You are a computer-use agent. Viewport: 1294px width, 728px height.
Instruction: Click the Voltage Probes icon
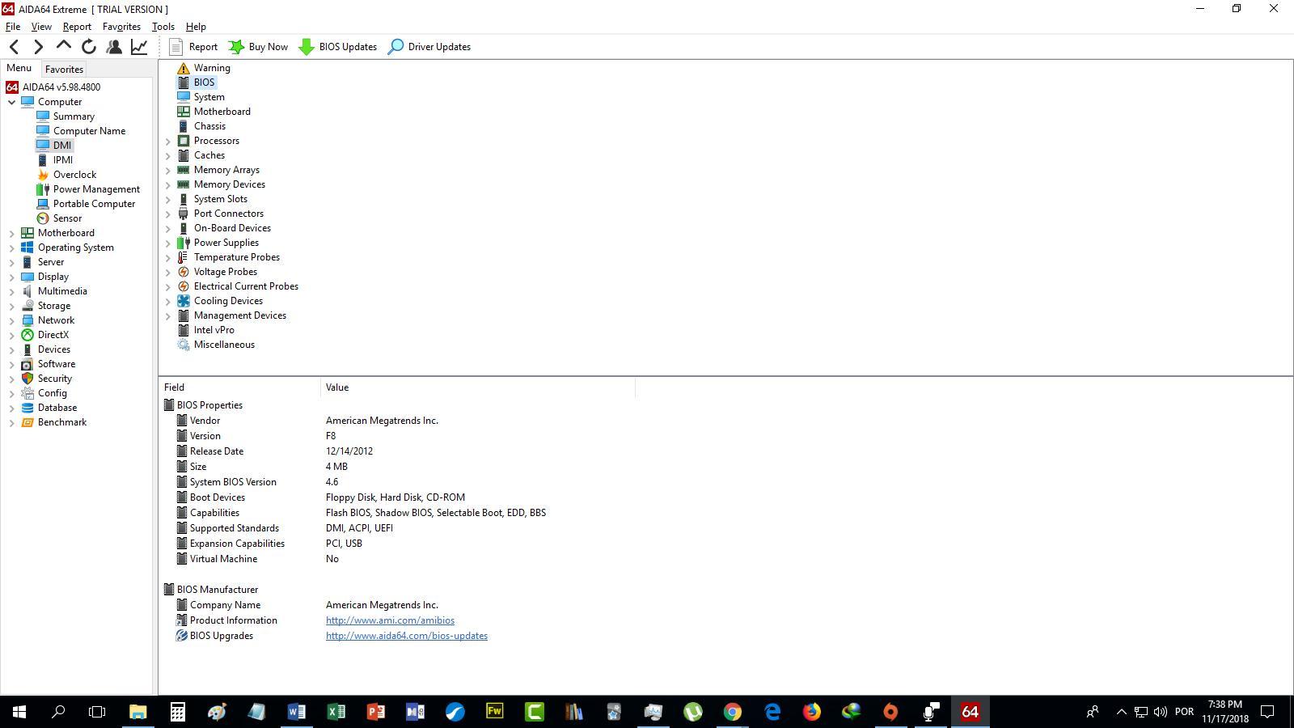[x=184, y=272]
